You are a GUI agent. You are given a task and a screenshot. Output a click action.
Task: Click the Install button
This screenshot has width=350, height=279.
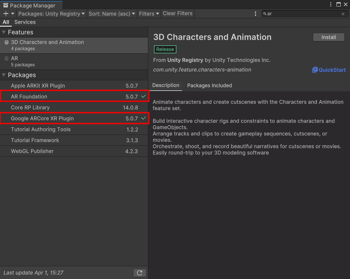pyautogui.click(x=329, y=37)
